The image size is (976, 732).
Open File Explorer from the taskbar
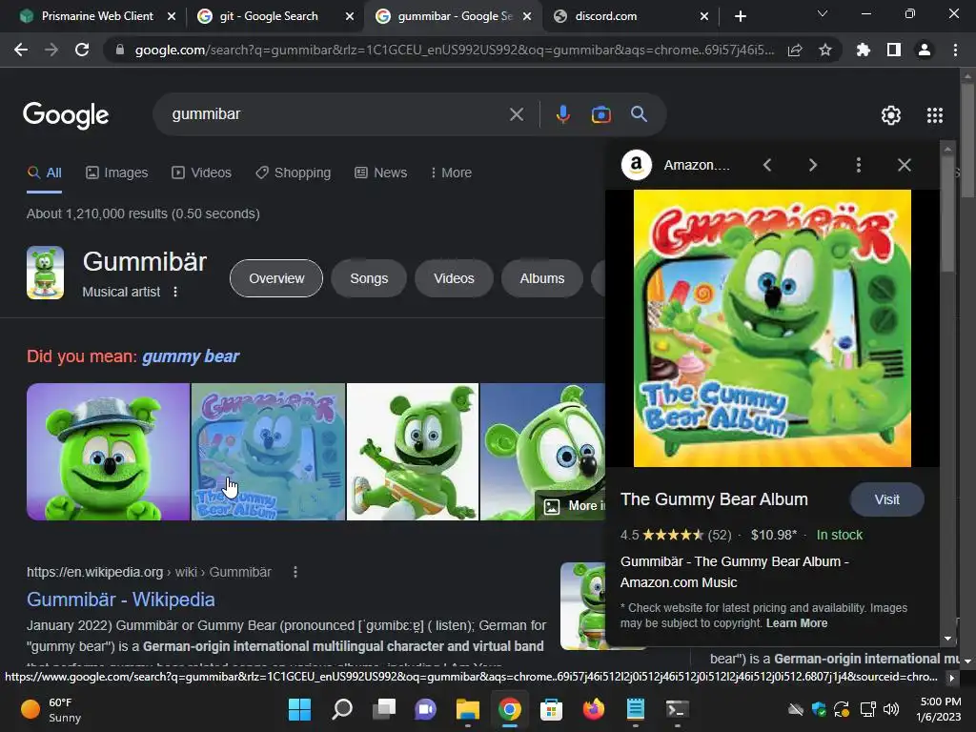(x=467, y=709)
